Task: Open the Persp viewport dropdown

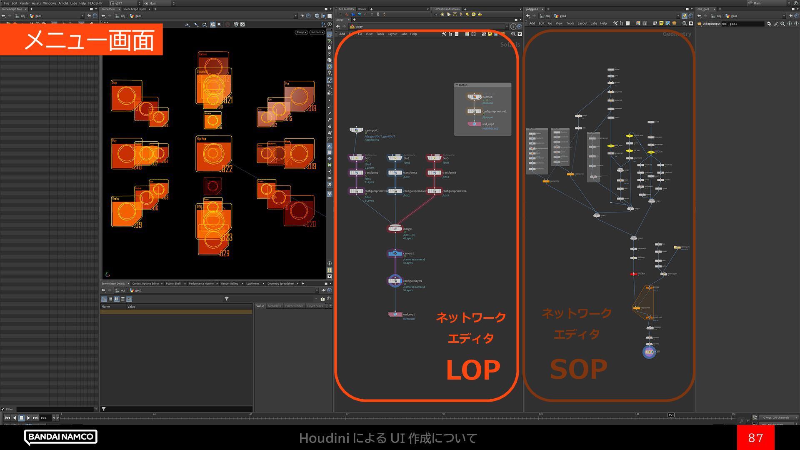Action: [301, 32]
